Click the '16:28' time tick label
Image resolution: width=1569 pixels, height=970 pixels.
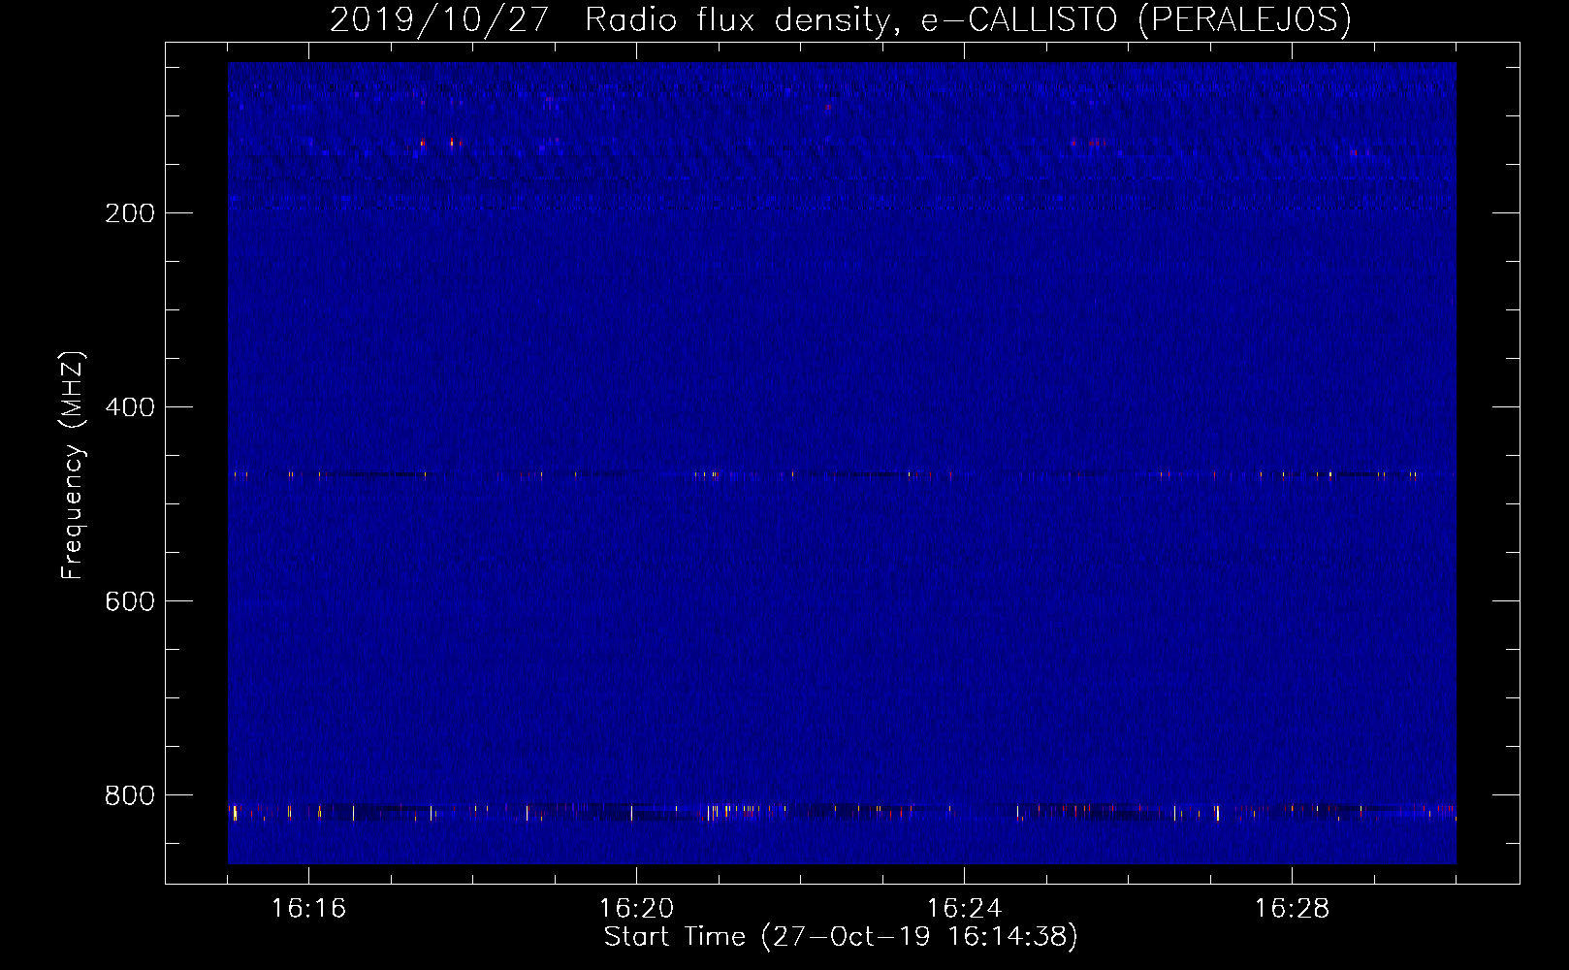(1292, 909)
